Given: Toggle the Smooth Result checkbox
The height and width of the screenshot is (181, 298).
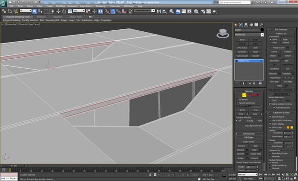Looking at the screenshot, I should tap(270, 117).
